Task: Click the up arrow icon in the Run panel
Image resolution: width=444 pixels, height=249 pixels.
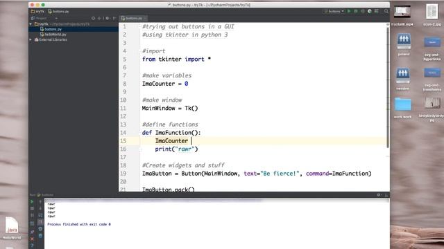Action: [40, 201]
